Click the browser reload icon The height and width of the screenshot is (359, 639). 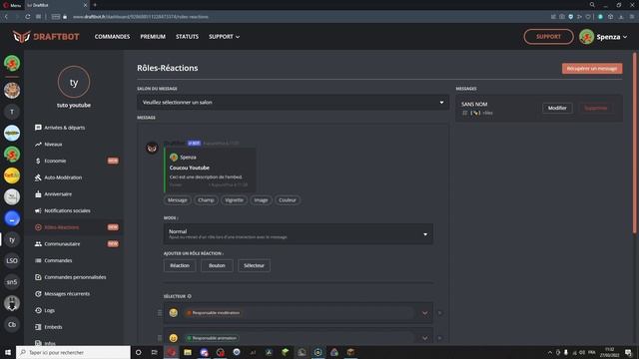tap(27, 17)
